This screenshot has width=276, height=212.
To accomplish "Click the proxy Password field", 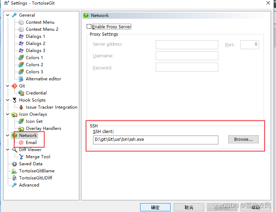I will (x=187, y=67).
